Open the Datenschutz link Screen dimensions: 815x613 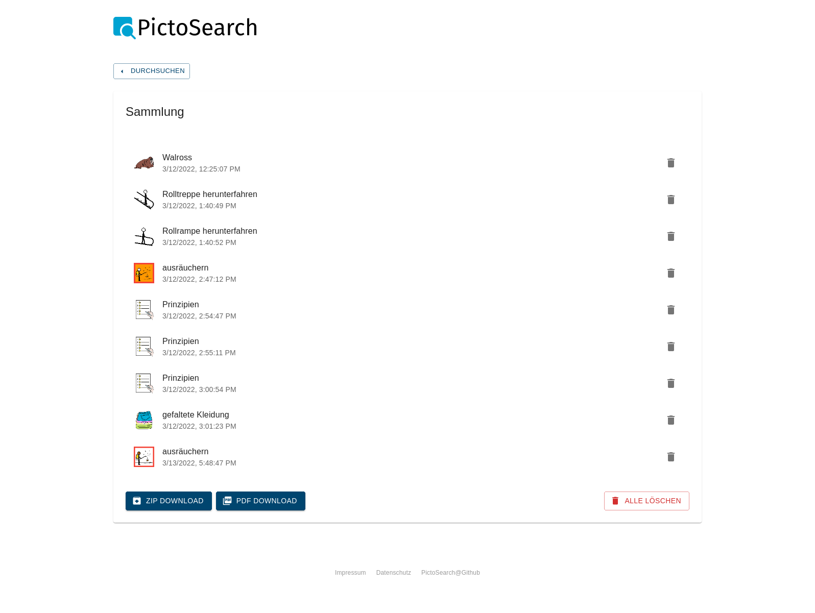click(394, 573)
